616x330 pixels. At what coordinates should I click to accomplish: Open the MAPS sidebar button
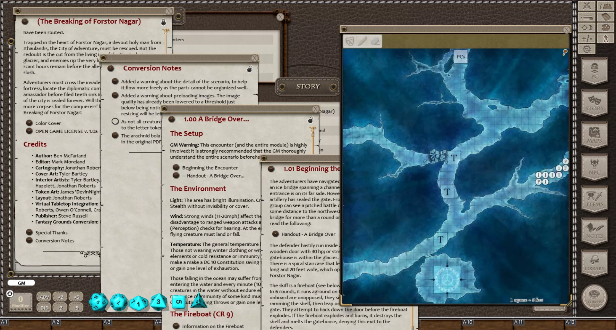[595, 135]
